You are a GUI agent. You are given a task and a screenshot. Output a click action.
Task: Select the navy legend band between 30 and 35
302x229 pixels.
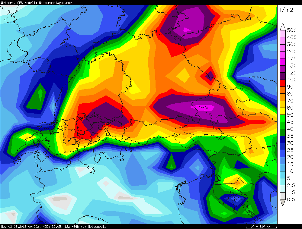click(283, 140)
